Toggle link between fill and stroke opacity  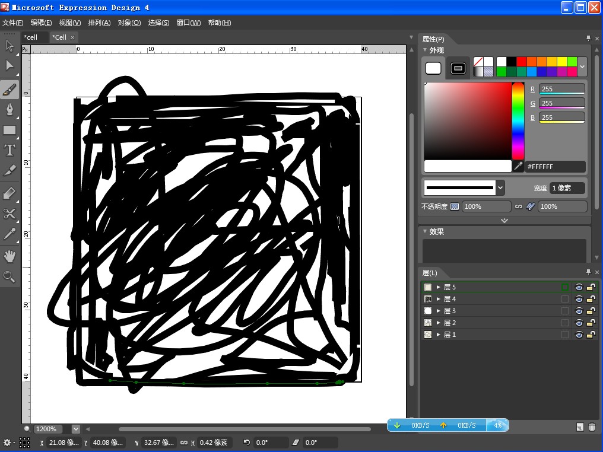click(519, 206)
